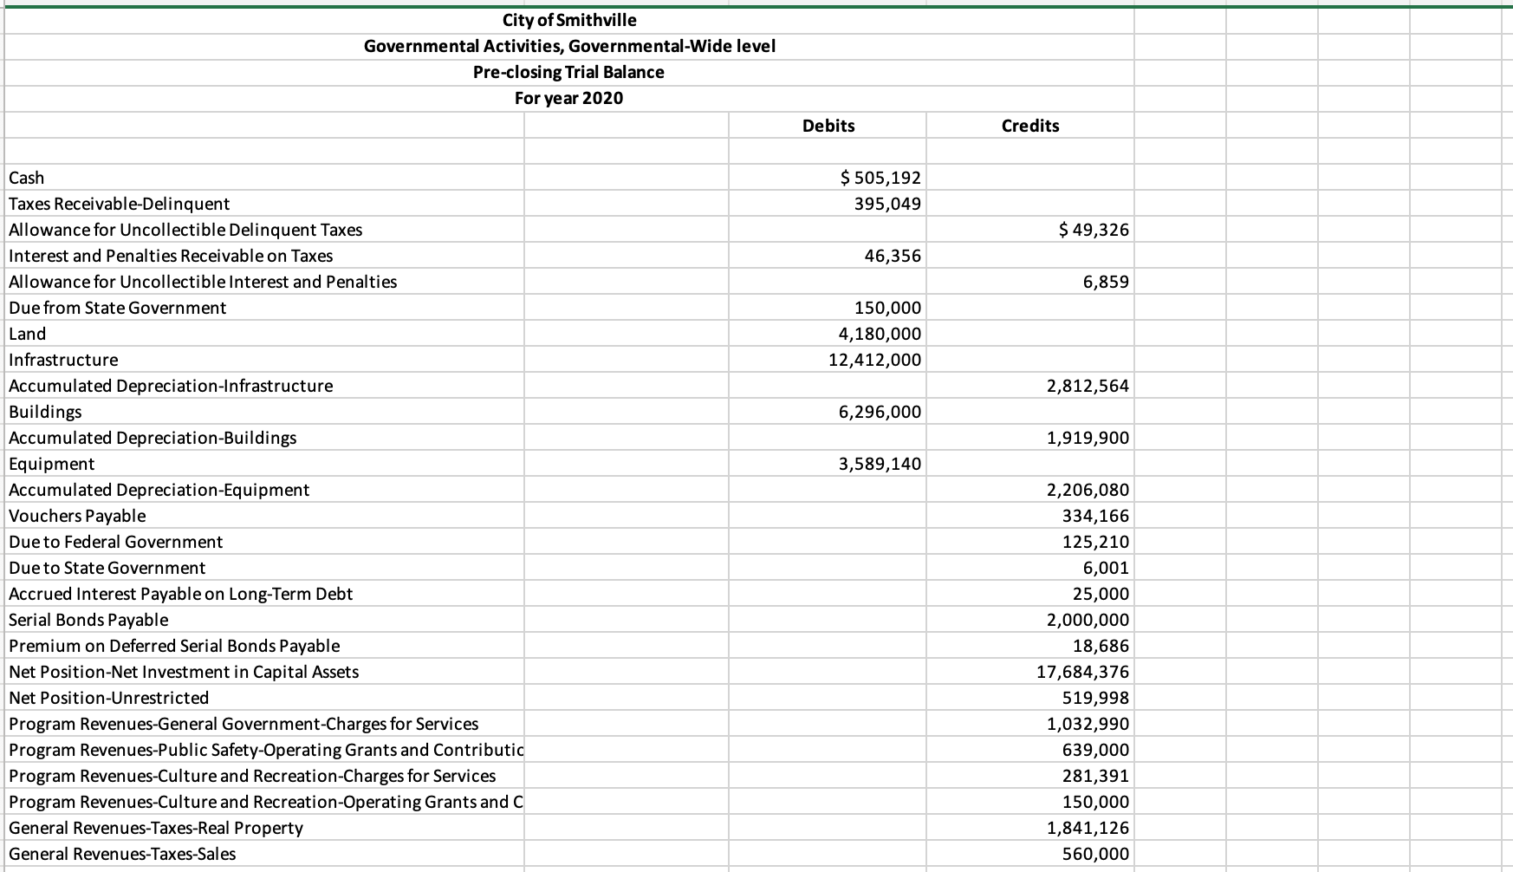The height and width of the screenshot is (872, 1513).
Task: Select the credit amount 17,684,376
Action: pos(1083,672)
